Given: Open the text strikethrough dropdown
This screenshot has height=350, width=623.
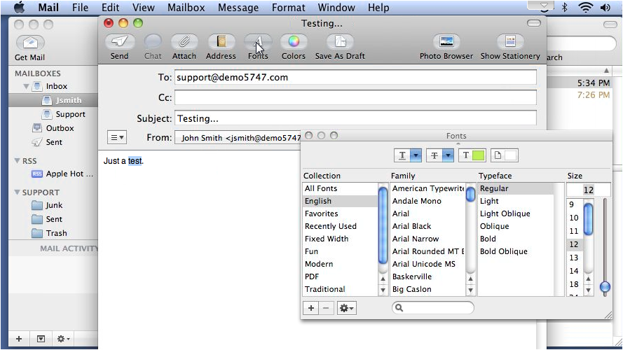Looking at the screenshot, I should (448, 155).
